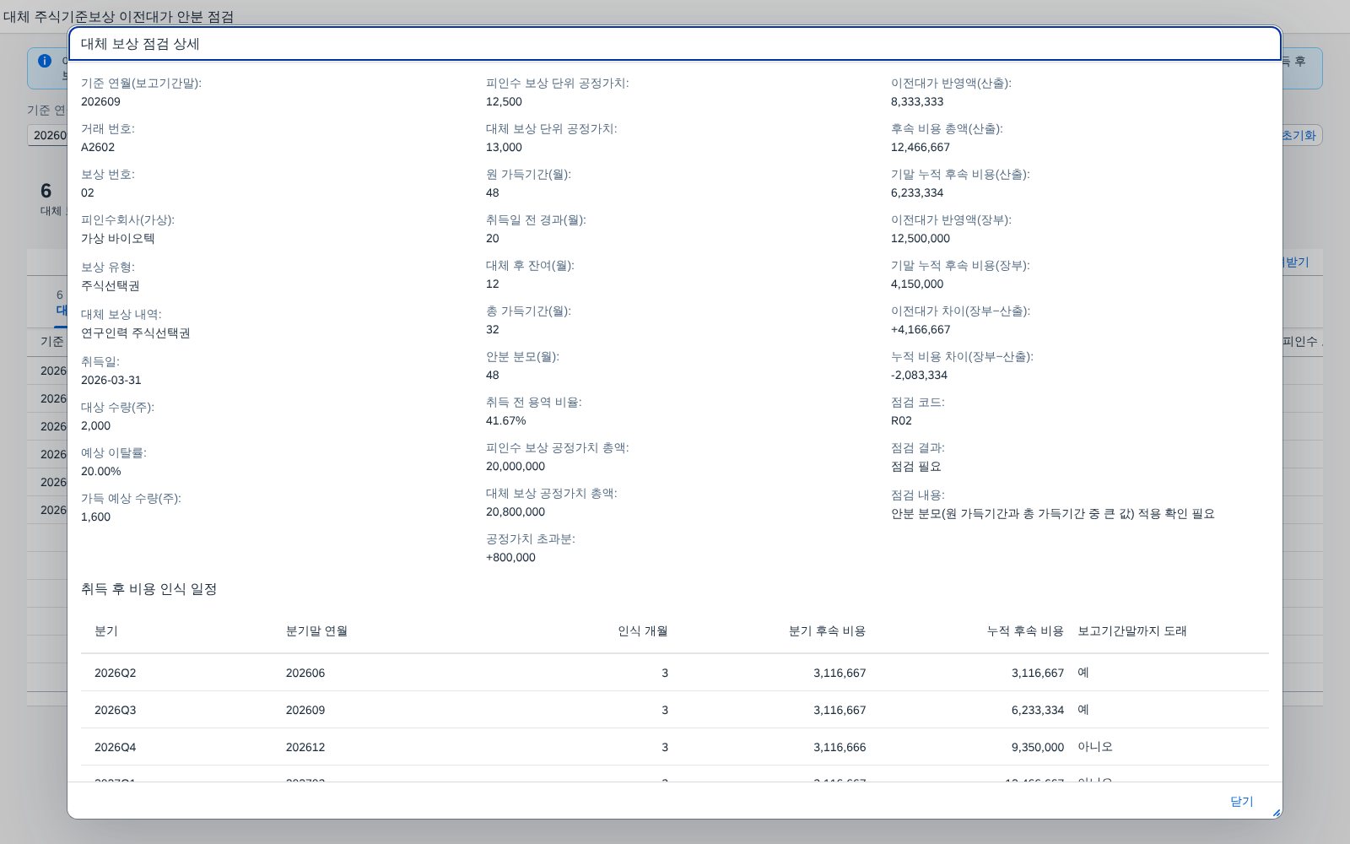This screenshot has width=1350, height=844.
Task: Select the company name 가상 바이오텍
Action: [x=118, y=238]
